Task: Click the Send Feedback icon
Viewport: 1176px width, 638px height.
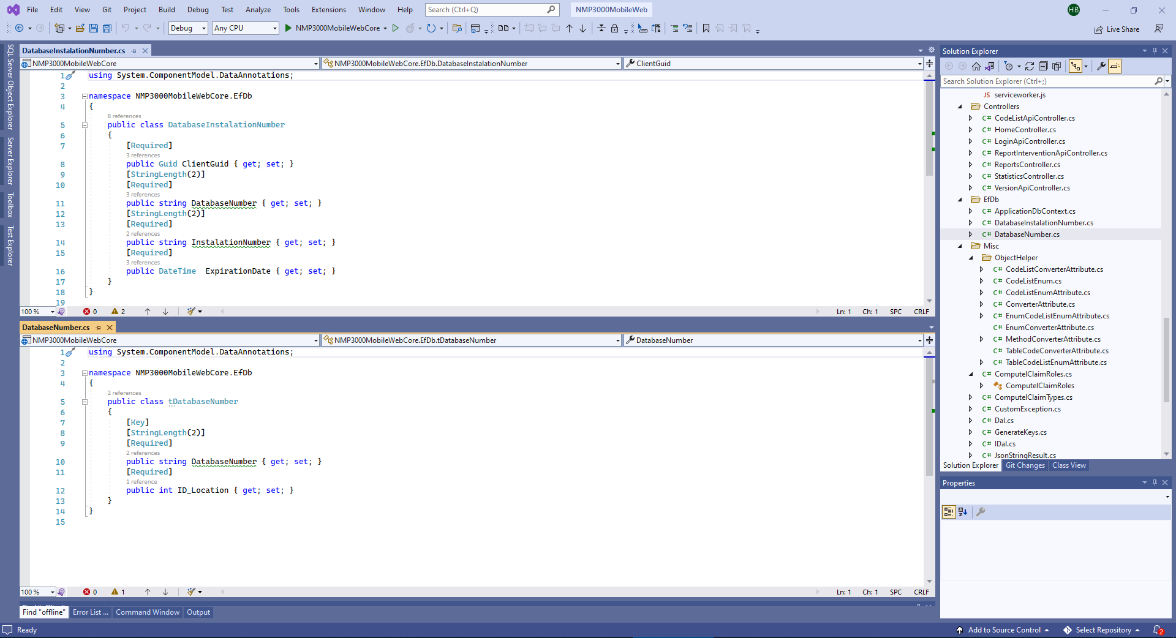Action: coord(1159,28)
